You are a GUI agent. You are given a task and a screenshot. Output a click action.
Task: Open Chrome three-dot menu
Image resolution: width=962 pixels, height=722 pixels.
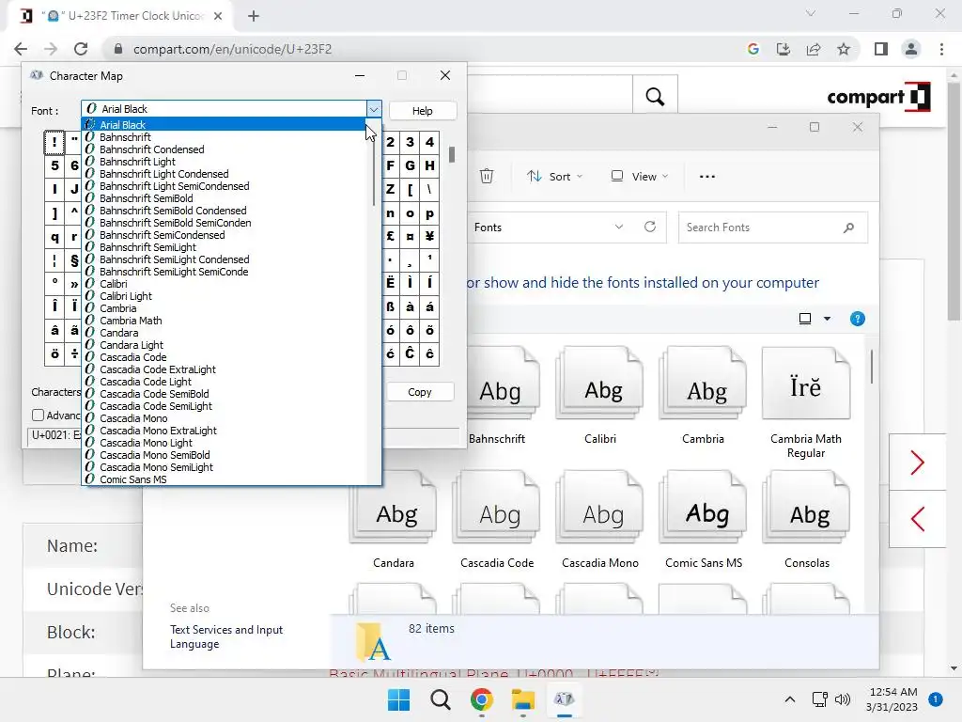point(941,49)
